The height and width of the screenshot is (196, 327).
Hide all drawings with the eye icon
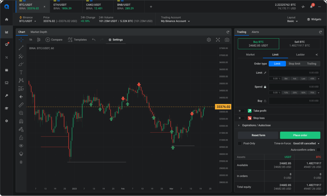click(21, 146)
